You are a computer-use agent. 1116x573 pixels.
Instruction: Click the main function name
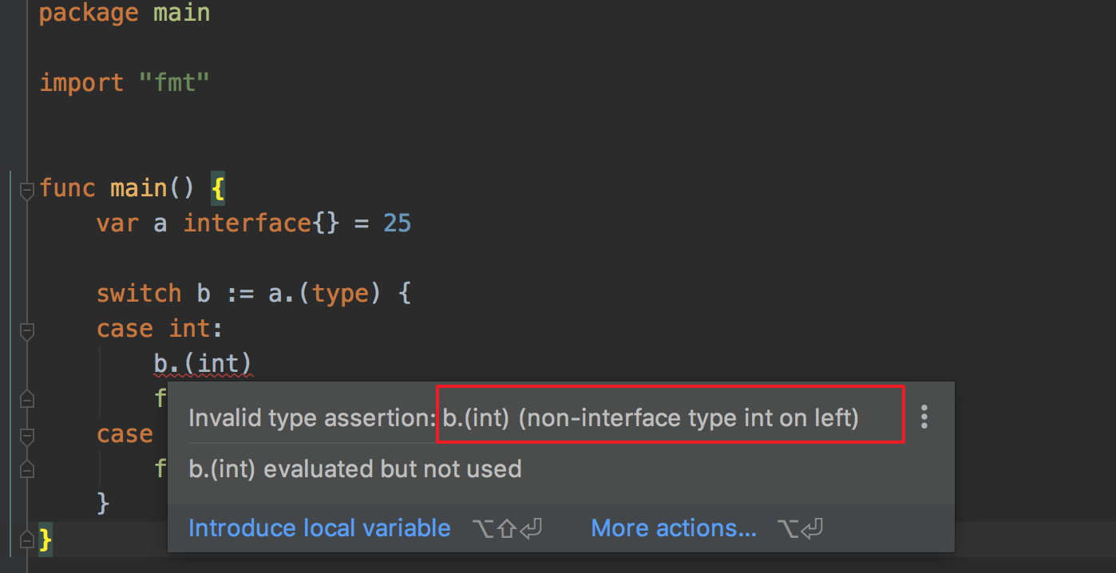click(x=138, y=188)
